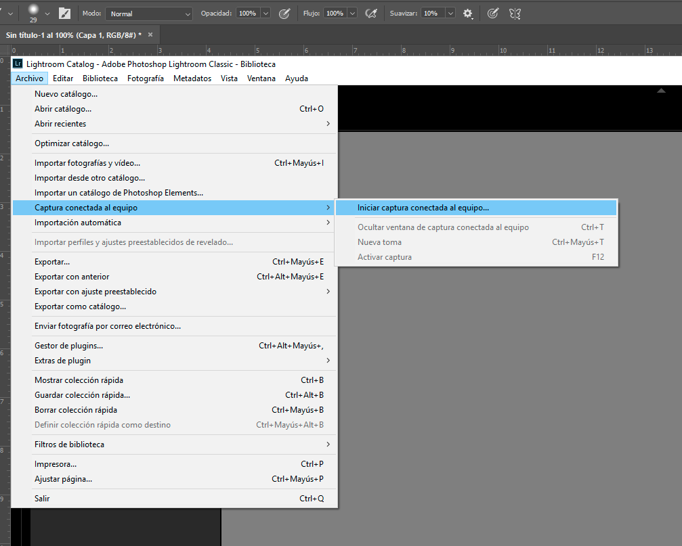Viewport: 682px width, 546px height.
Task: Select Importar desde otro catálogo...
Action: pos(175,178)
